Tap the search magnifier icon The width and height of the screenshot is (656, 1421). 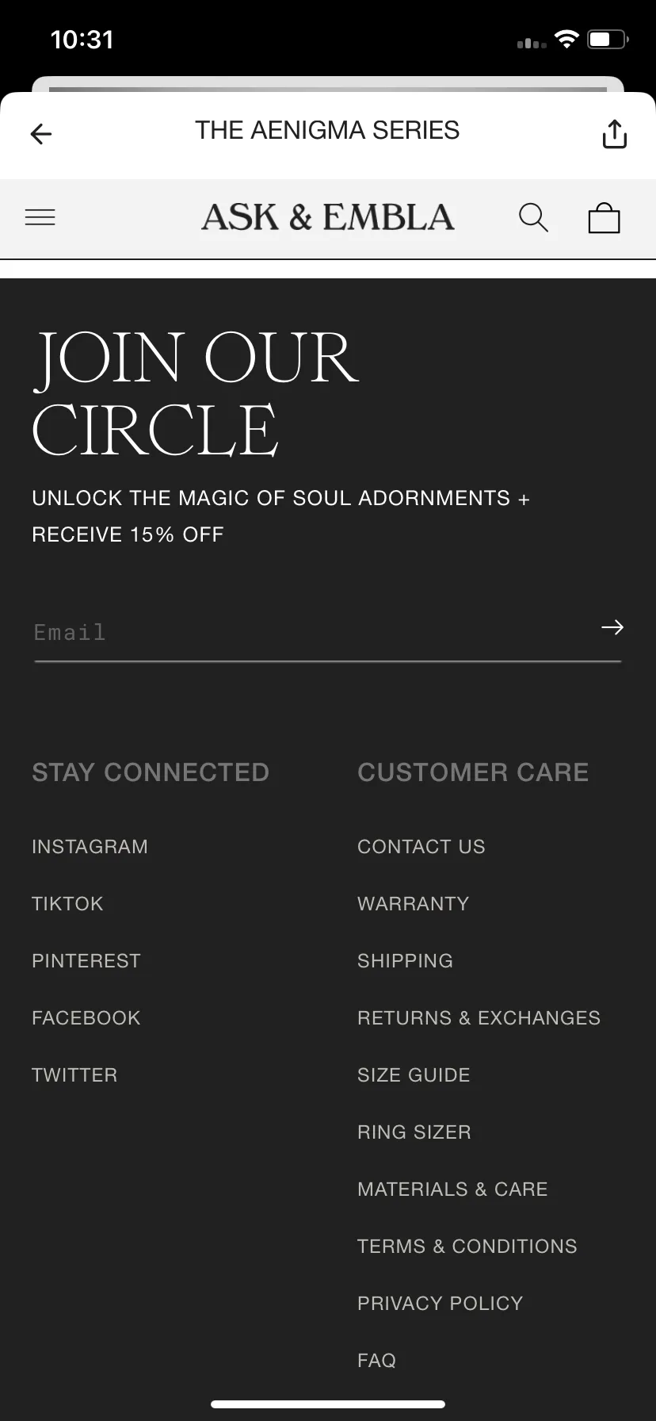533,217
